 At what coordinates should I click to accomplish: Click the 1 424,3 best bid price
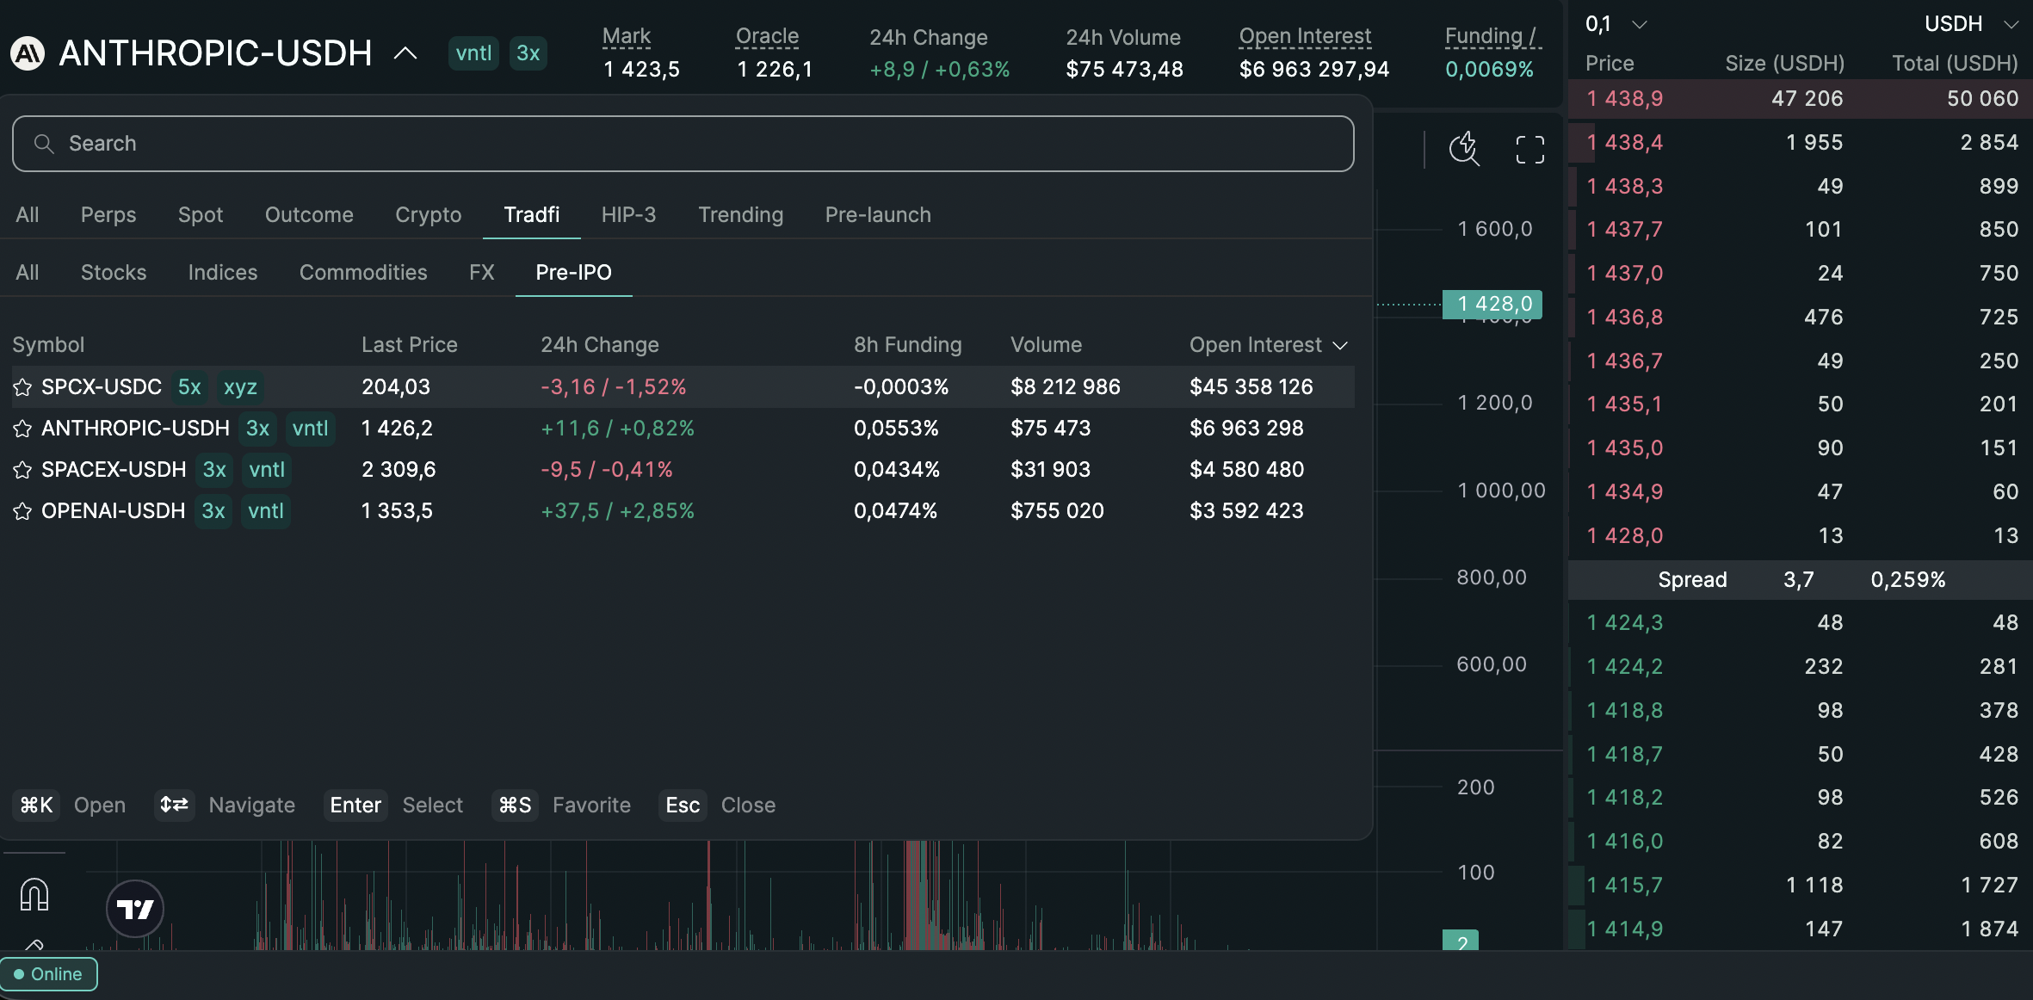(1625, 623)
